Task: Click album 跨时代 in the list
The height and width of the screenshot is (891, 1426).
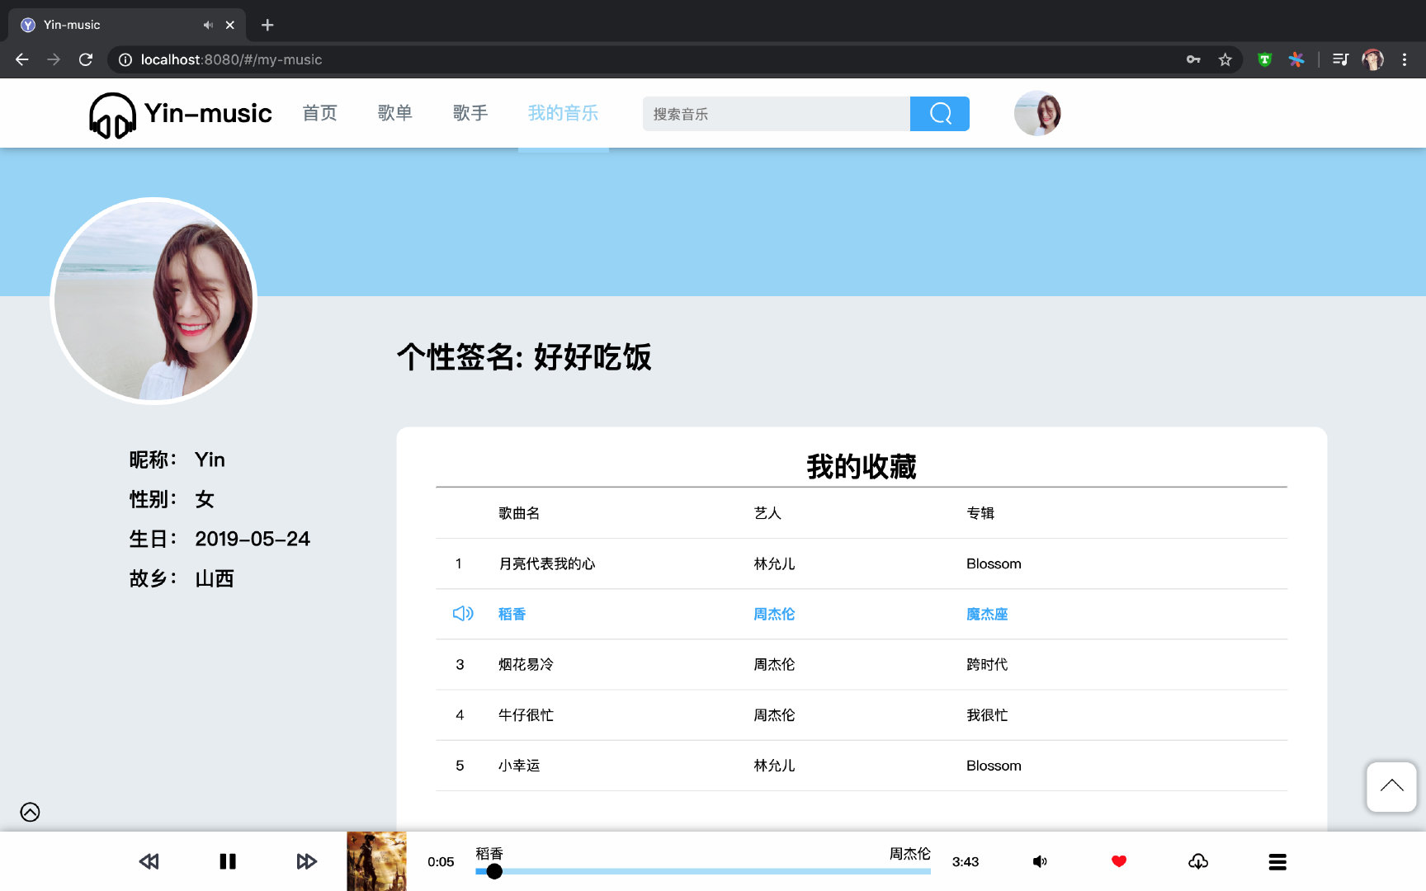Action: coord(987,664)
